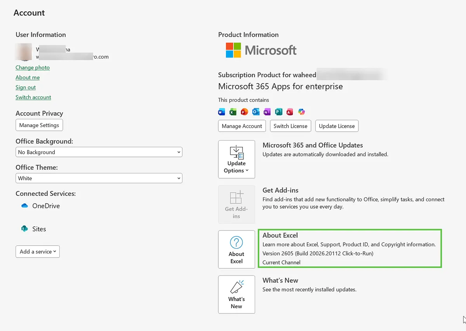The height and width of the screenshot is (331, 466).
Task: Click the grayed-out Get Add-ins button
Action: point(236,204)
